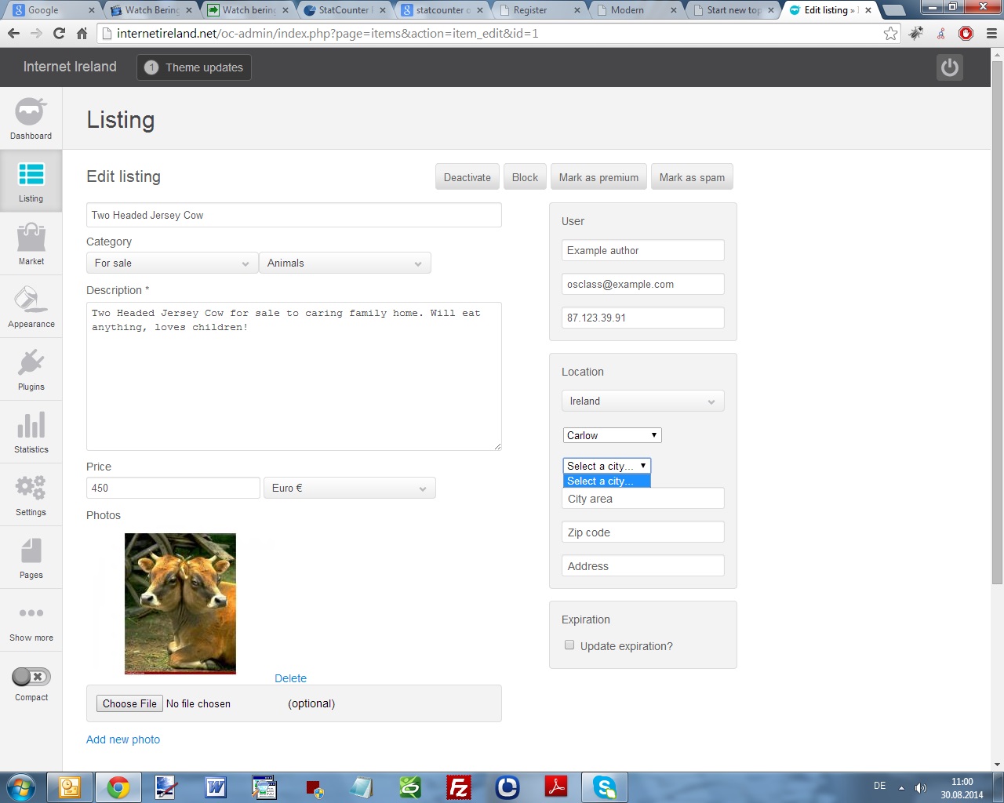The height and width of the screenshot is (803, 1004).
Task: Open the Euro currency dropdown
Action: point(349,488)
